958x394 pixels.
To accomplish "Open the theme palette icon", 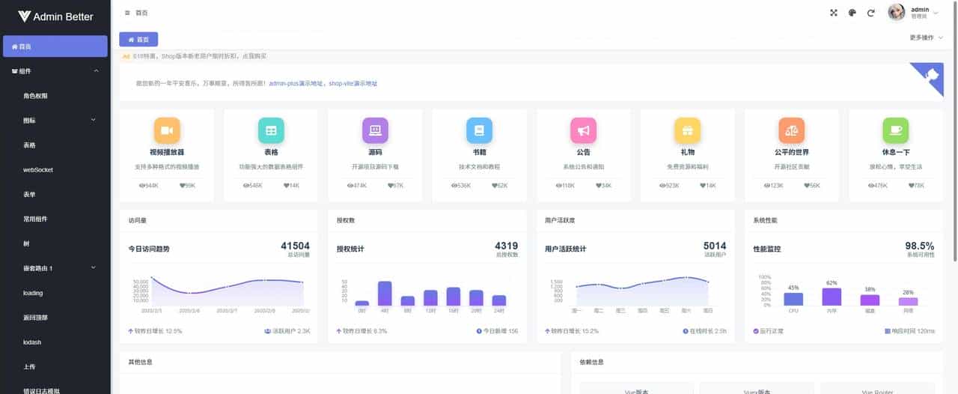I will click(852, 13).
